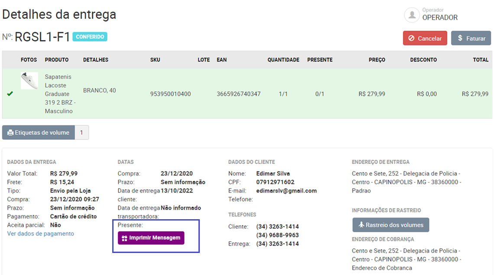Click the printer icon on Etiquetas button

tap(10, 133)
